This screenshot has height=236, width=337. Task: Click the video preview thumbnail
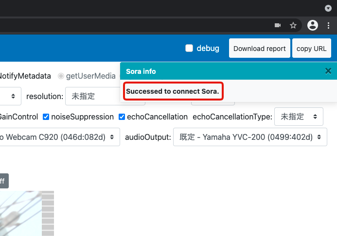(24, 214)
